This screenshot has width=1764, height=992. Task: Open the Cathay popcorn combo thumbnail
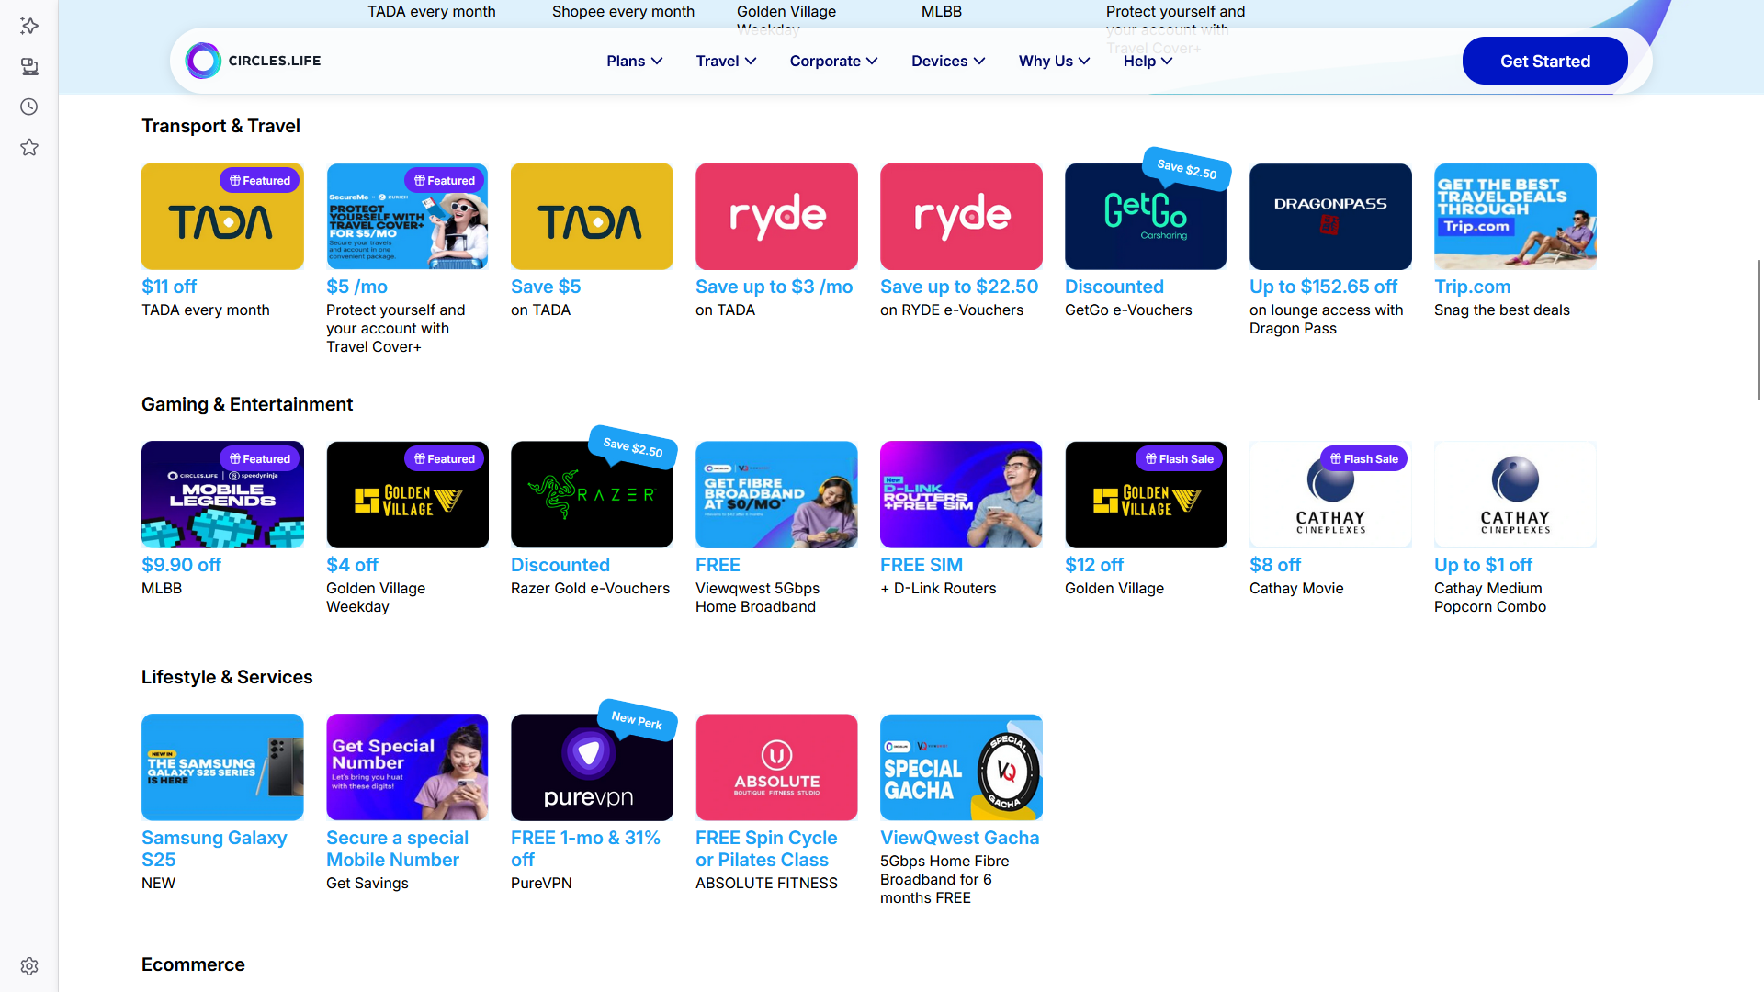[x=1515, y=494]
